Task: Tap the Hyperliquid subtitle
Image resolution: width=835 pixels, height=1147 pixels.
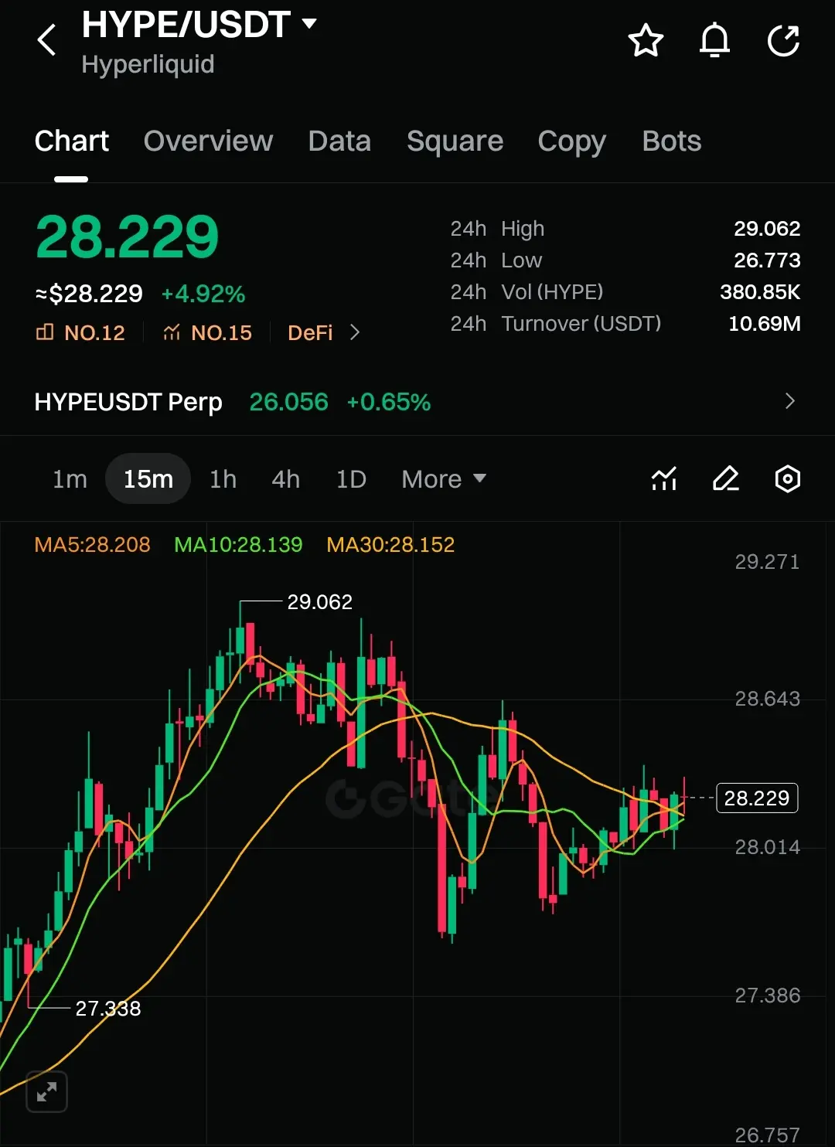Action: click(x=148, y=64)
